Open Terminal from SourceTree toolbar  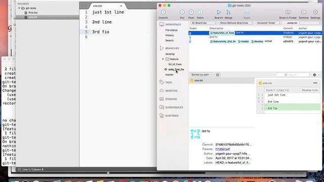coord(304,12)
